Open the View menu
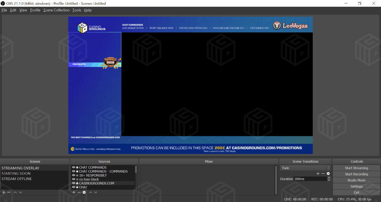This screenshot has width=381, height=202. click(x=23, y=10)
